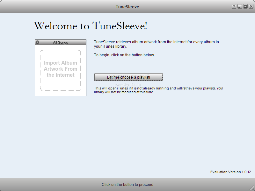The height and width of the screenshot is (191, 255).
Task: Open help with the question mark button
Action: tap(234, 7)
